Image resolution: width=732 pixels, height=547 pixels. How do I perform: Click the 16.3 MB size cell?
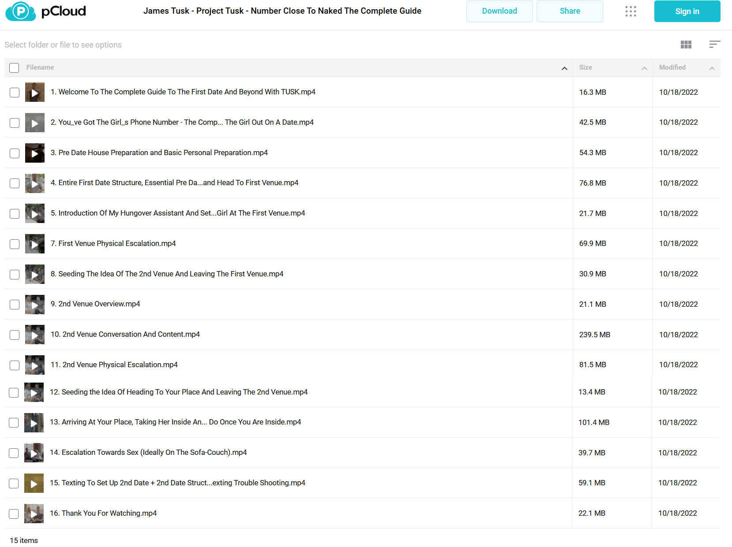[x=593, y=92]
